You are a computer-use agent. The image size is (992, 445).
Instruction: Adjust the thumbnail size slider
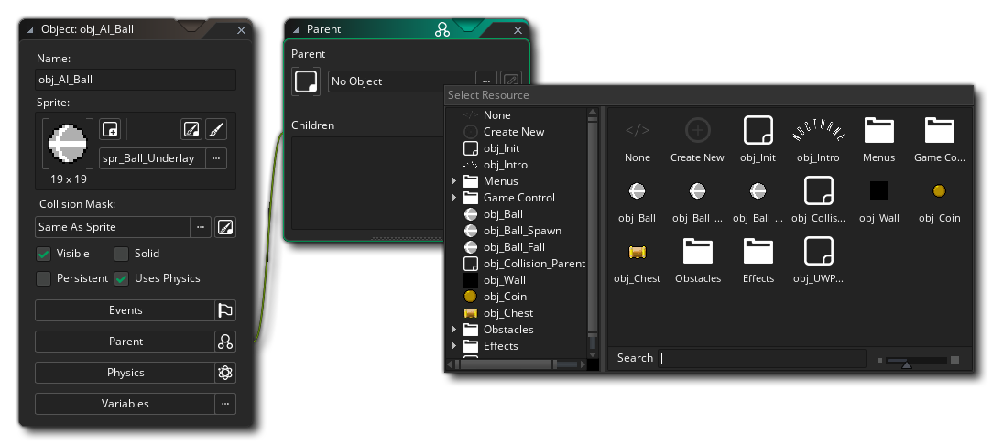pyautogui.click(x=907, y=361)
